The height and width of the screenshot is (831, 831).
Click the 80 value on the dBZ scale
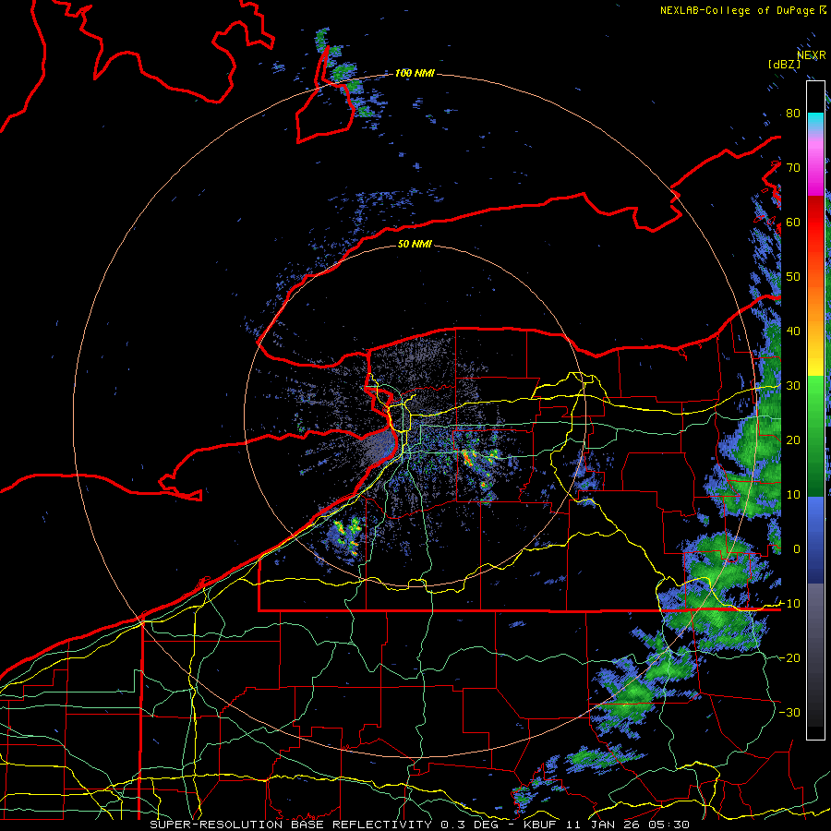pos(793,114)
